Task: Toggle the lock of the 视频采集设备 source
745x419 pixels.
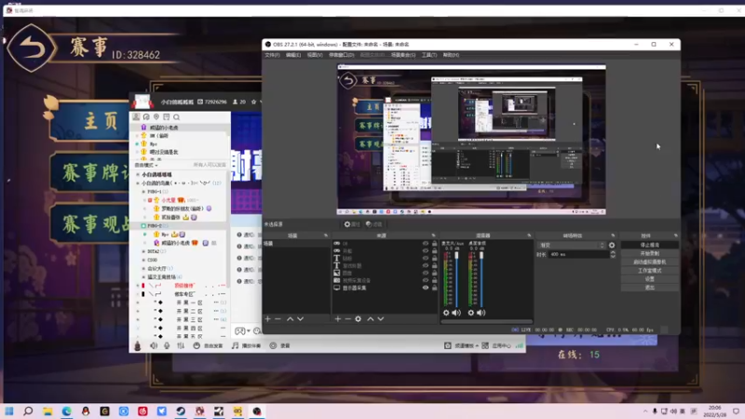Action: coord(434,280)
